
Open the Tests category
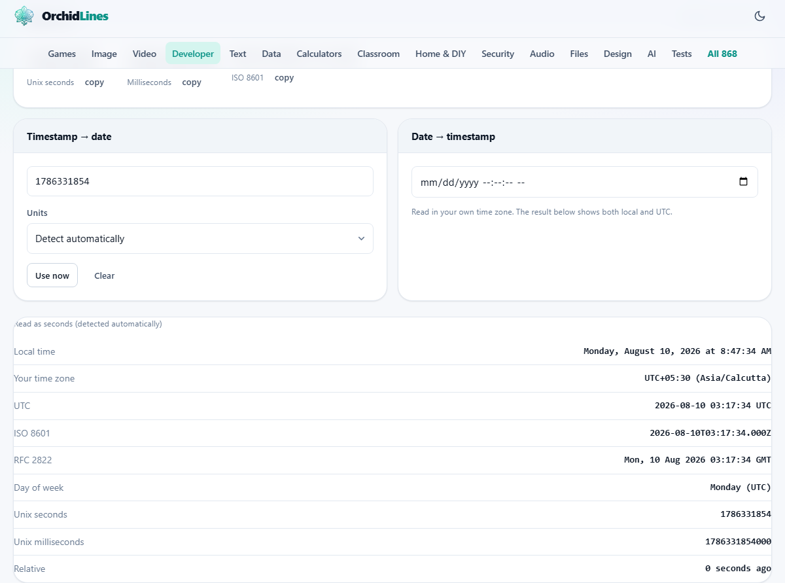click(x=682, y=54)
